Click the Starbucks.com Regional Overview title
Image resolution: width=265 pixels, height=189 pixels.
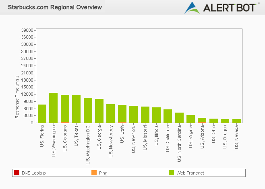pos(55,7)
